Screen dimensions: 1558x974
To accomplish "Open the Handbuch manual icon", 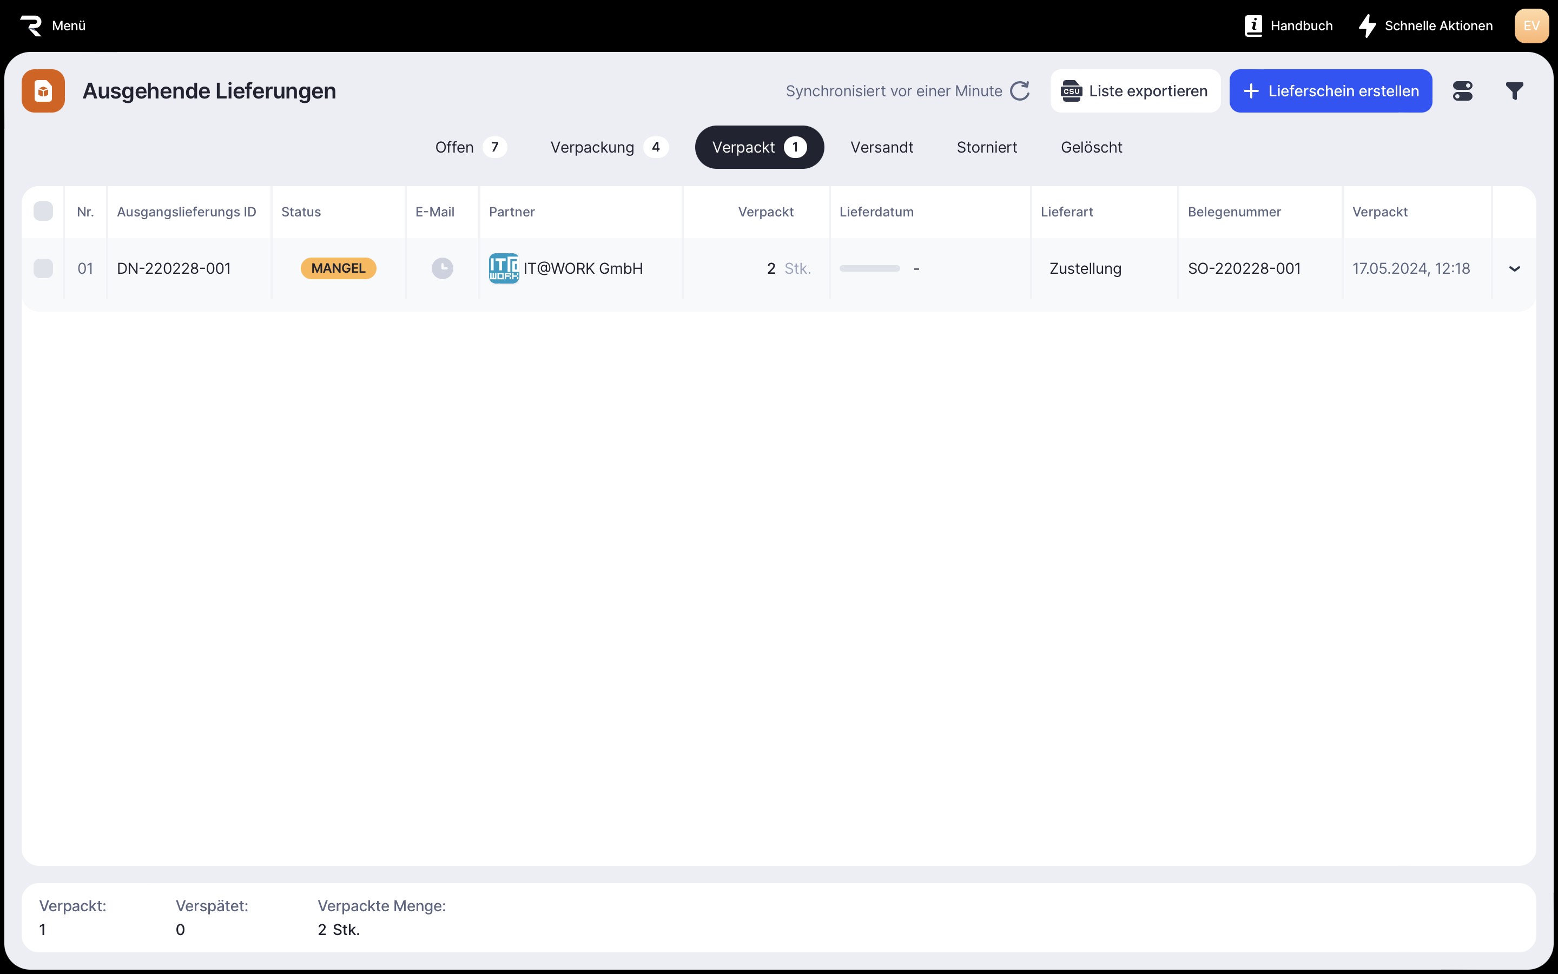I will [x=1253, y=26].
